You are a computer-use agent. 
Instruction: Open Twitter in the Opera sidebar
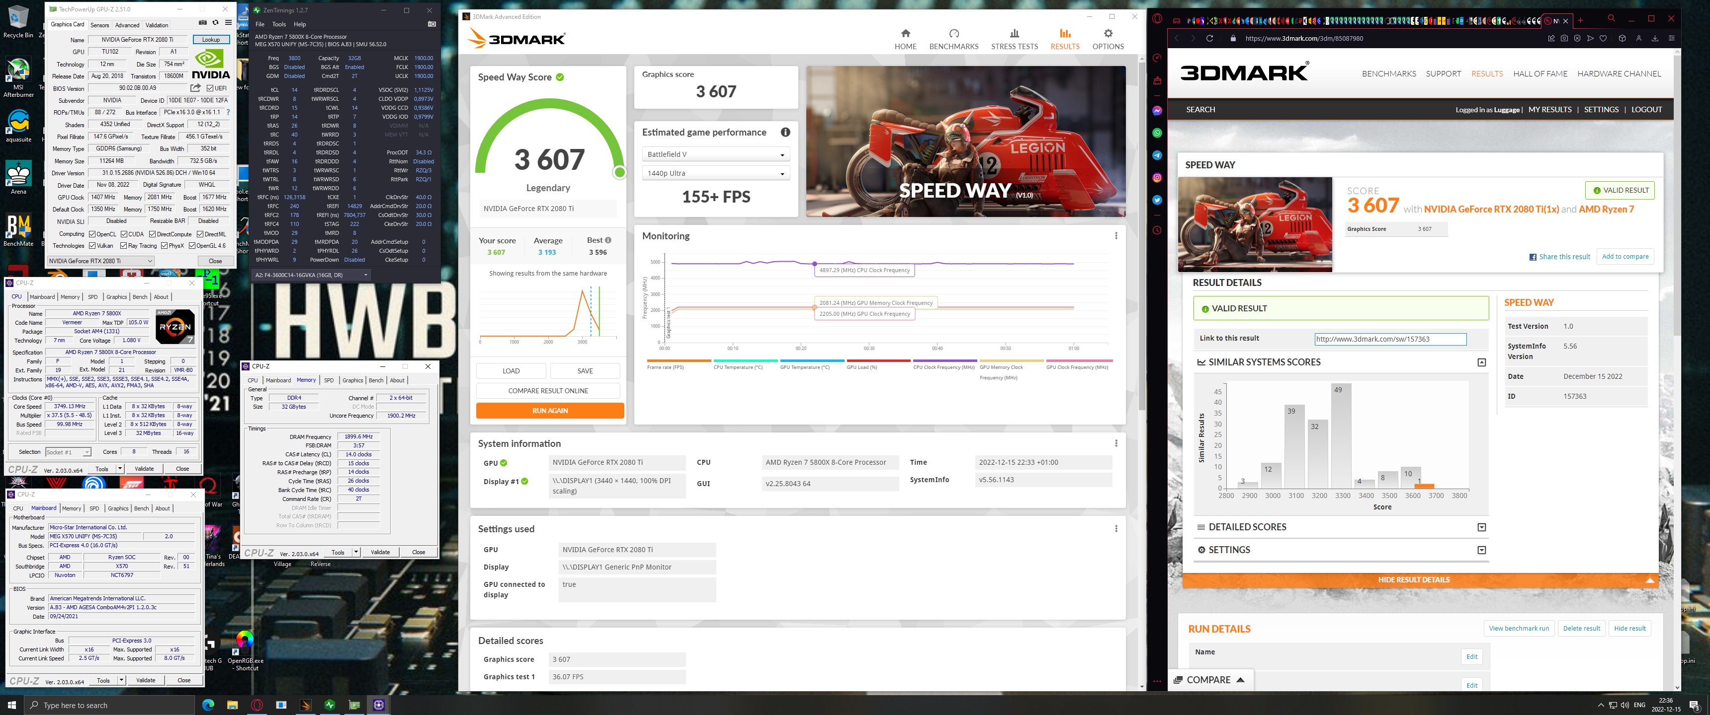tap(1157, 200)
